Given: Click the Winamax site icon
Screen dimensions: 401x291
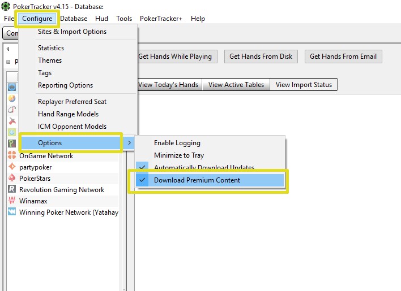Looking at the screenshot, I should 12,201.
